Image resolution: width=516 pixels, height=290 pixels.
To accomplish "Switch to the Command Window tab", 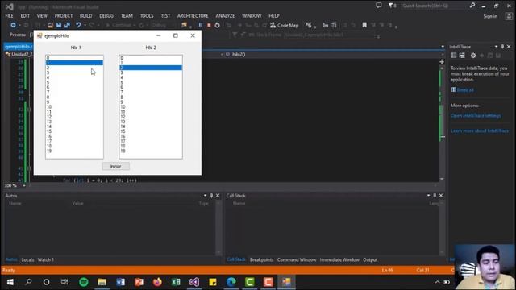I will [297, 259].
